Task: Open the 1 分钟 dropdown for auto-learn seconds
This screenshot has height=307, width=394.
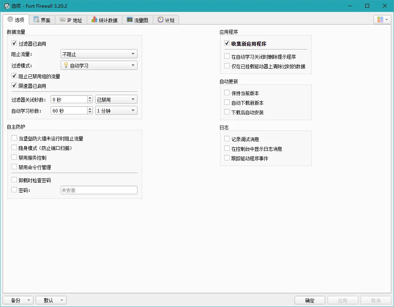Action: point(116,111)
